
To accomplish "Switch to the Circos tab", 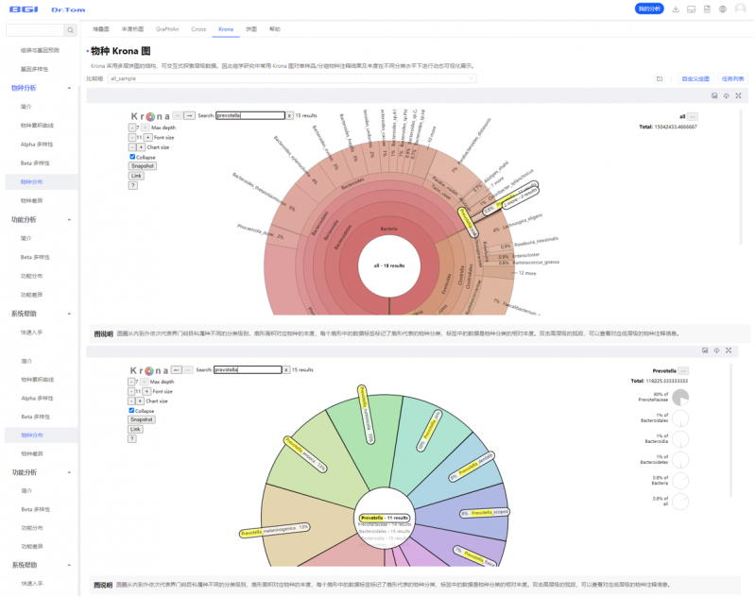I will click(x=198, y=29).
